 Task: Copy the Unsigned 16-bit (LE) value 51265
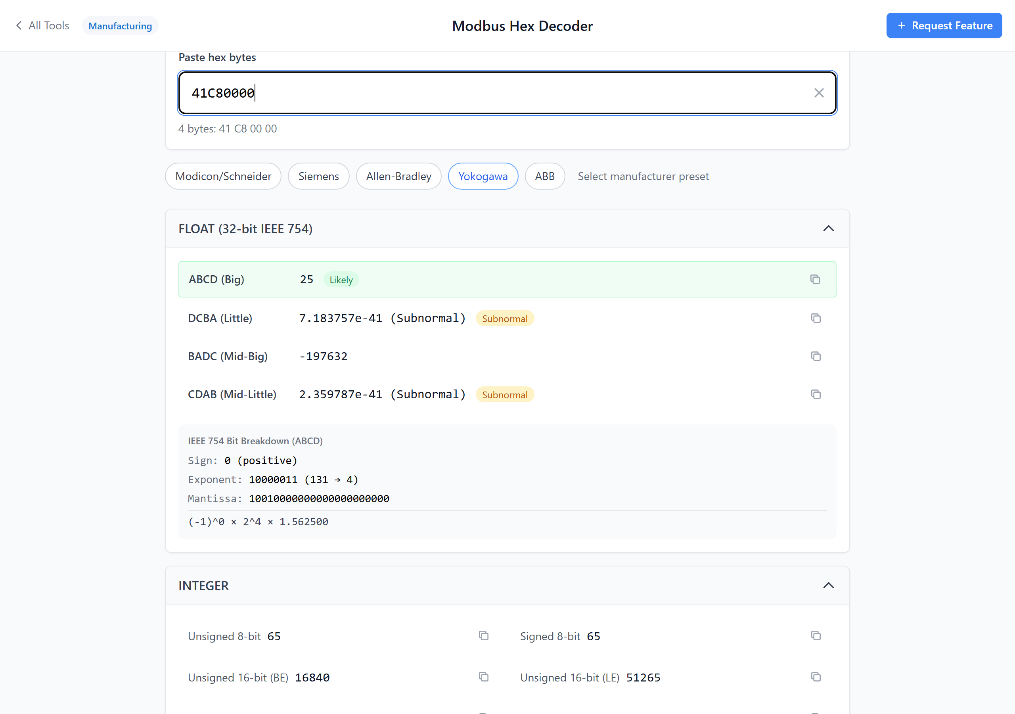(x=816, y=677)
